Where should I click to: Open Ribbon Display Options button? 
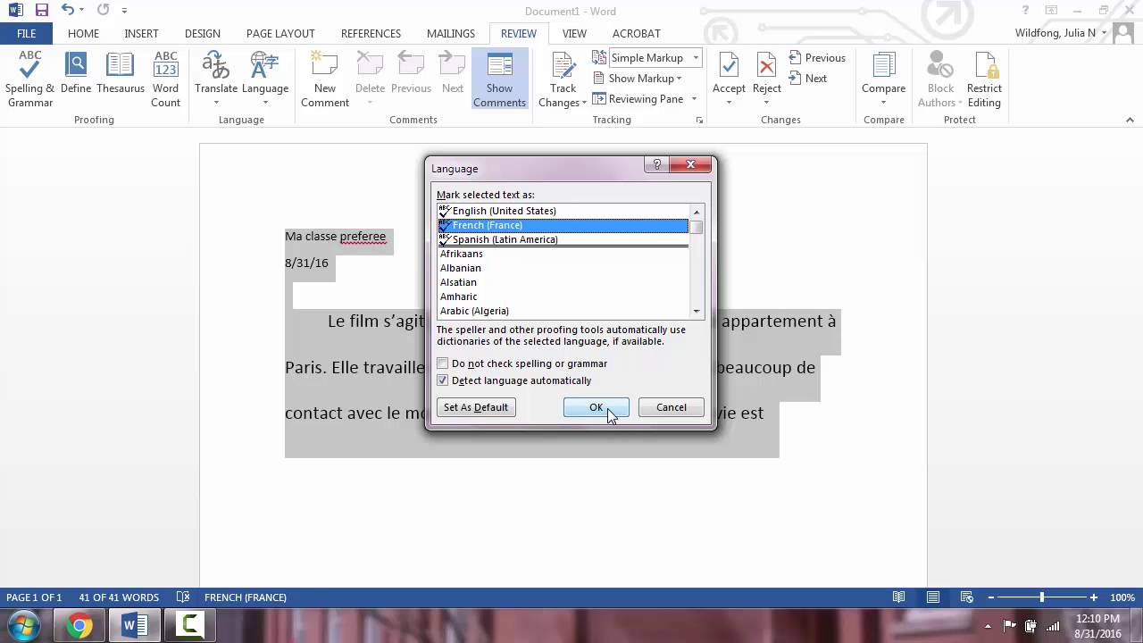click(1051, 10)
